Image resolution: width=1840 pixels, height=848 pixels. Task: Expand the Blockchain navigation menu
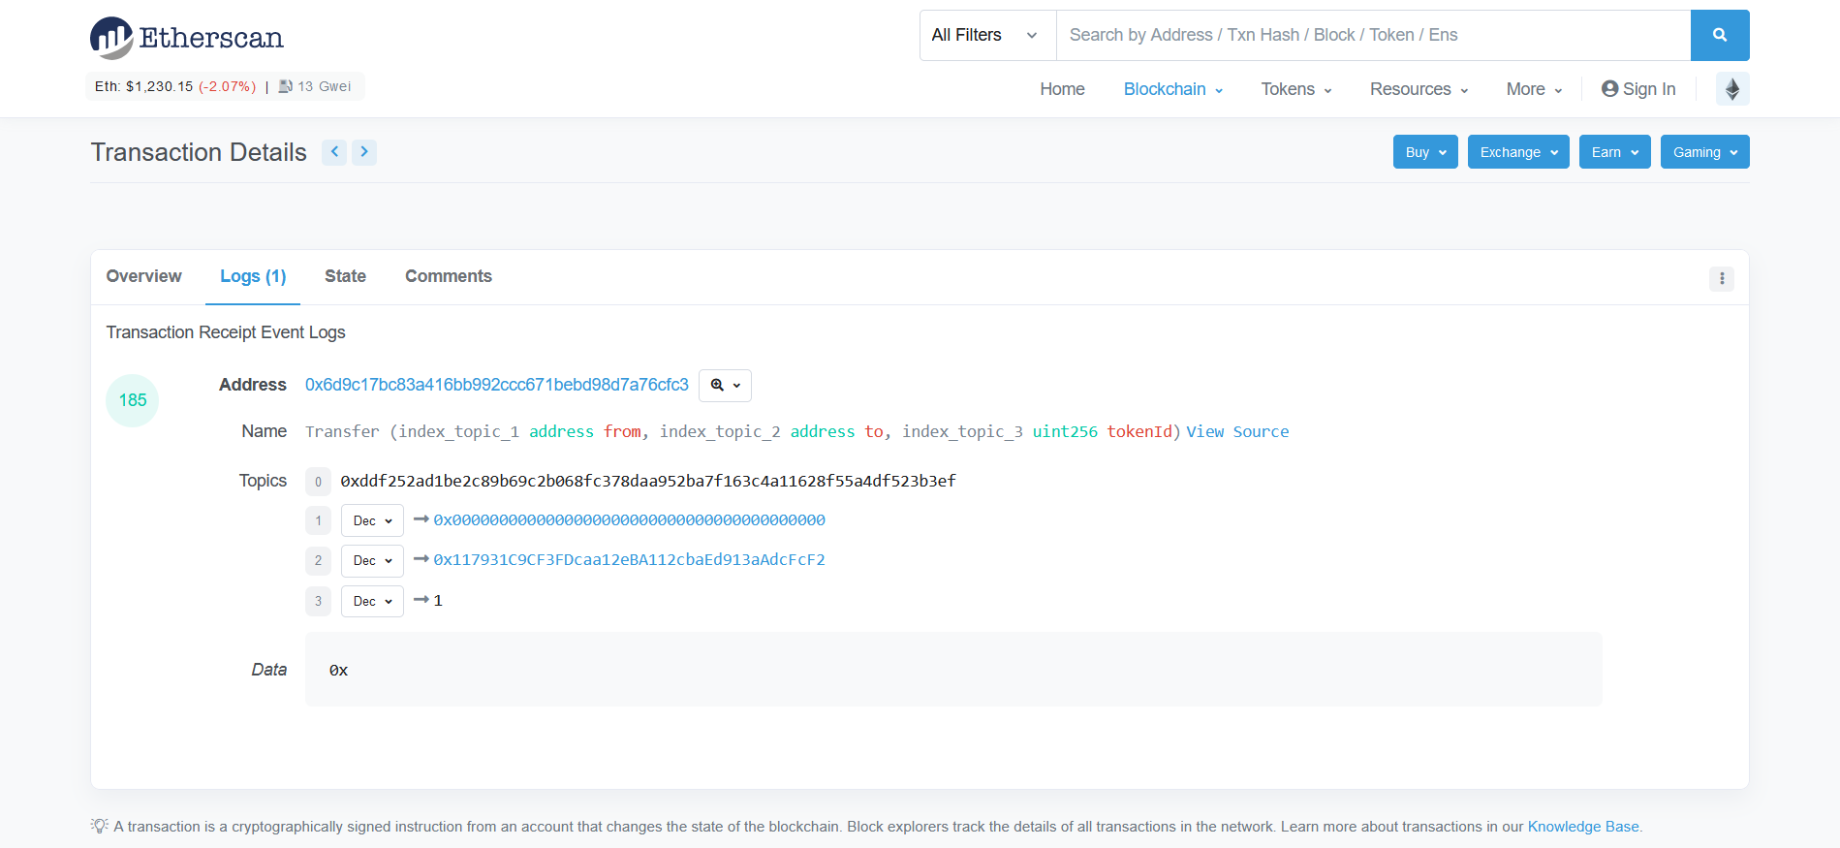coord(1172,89)
